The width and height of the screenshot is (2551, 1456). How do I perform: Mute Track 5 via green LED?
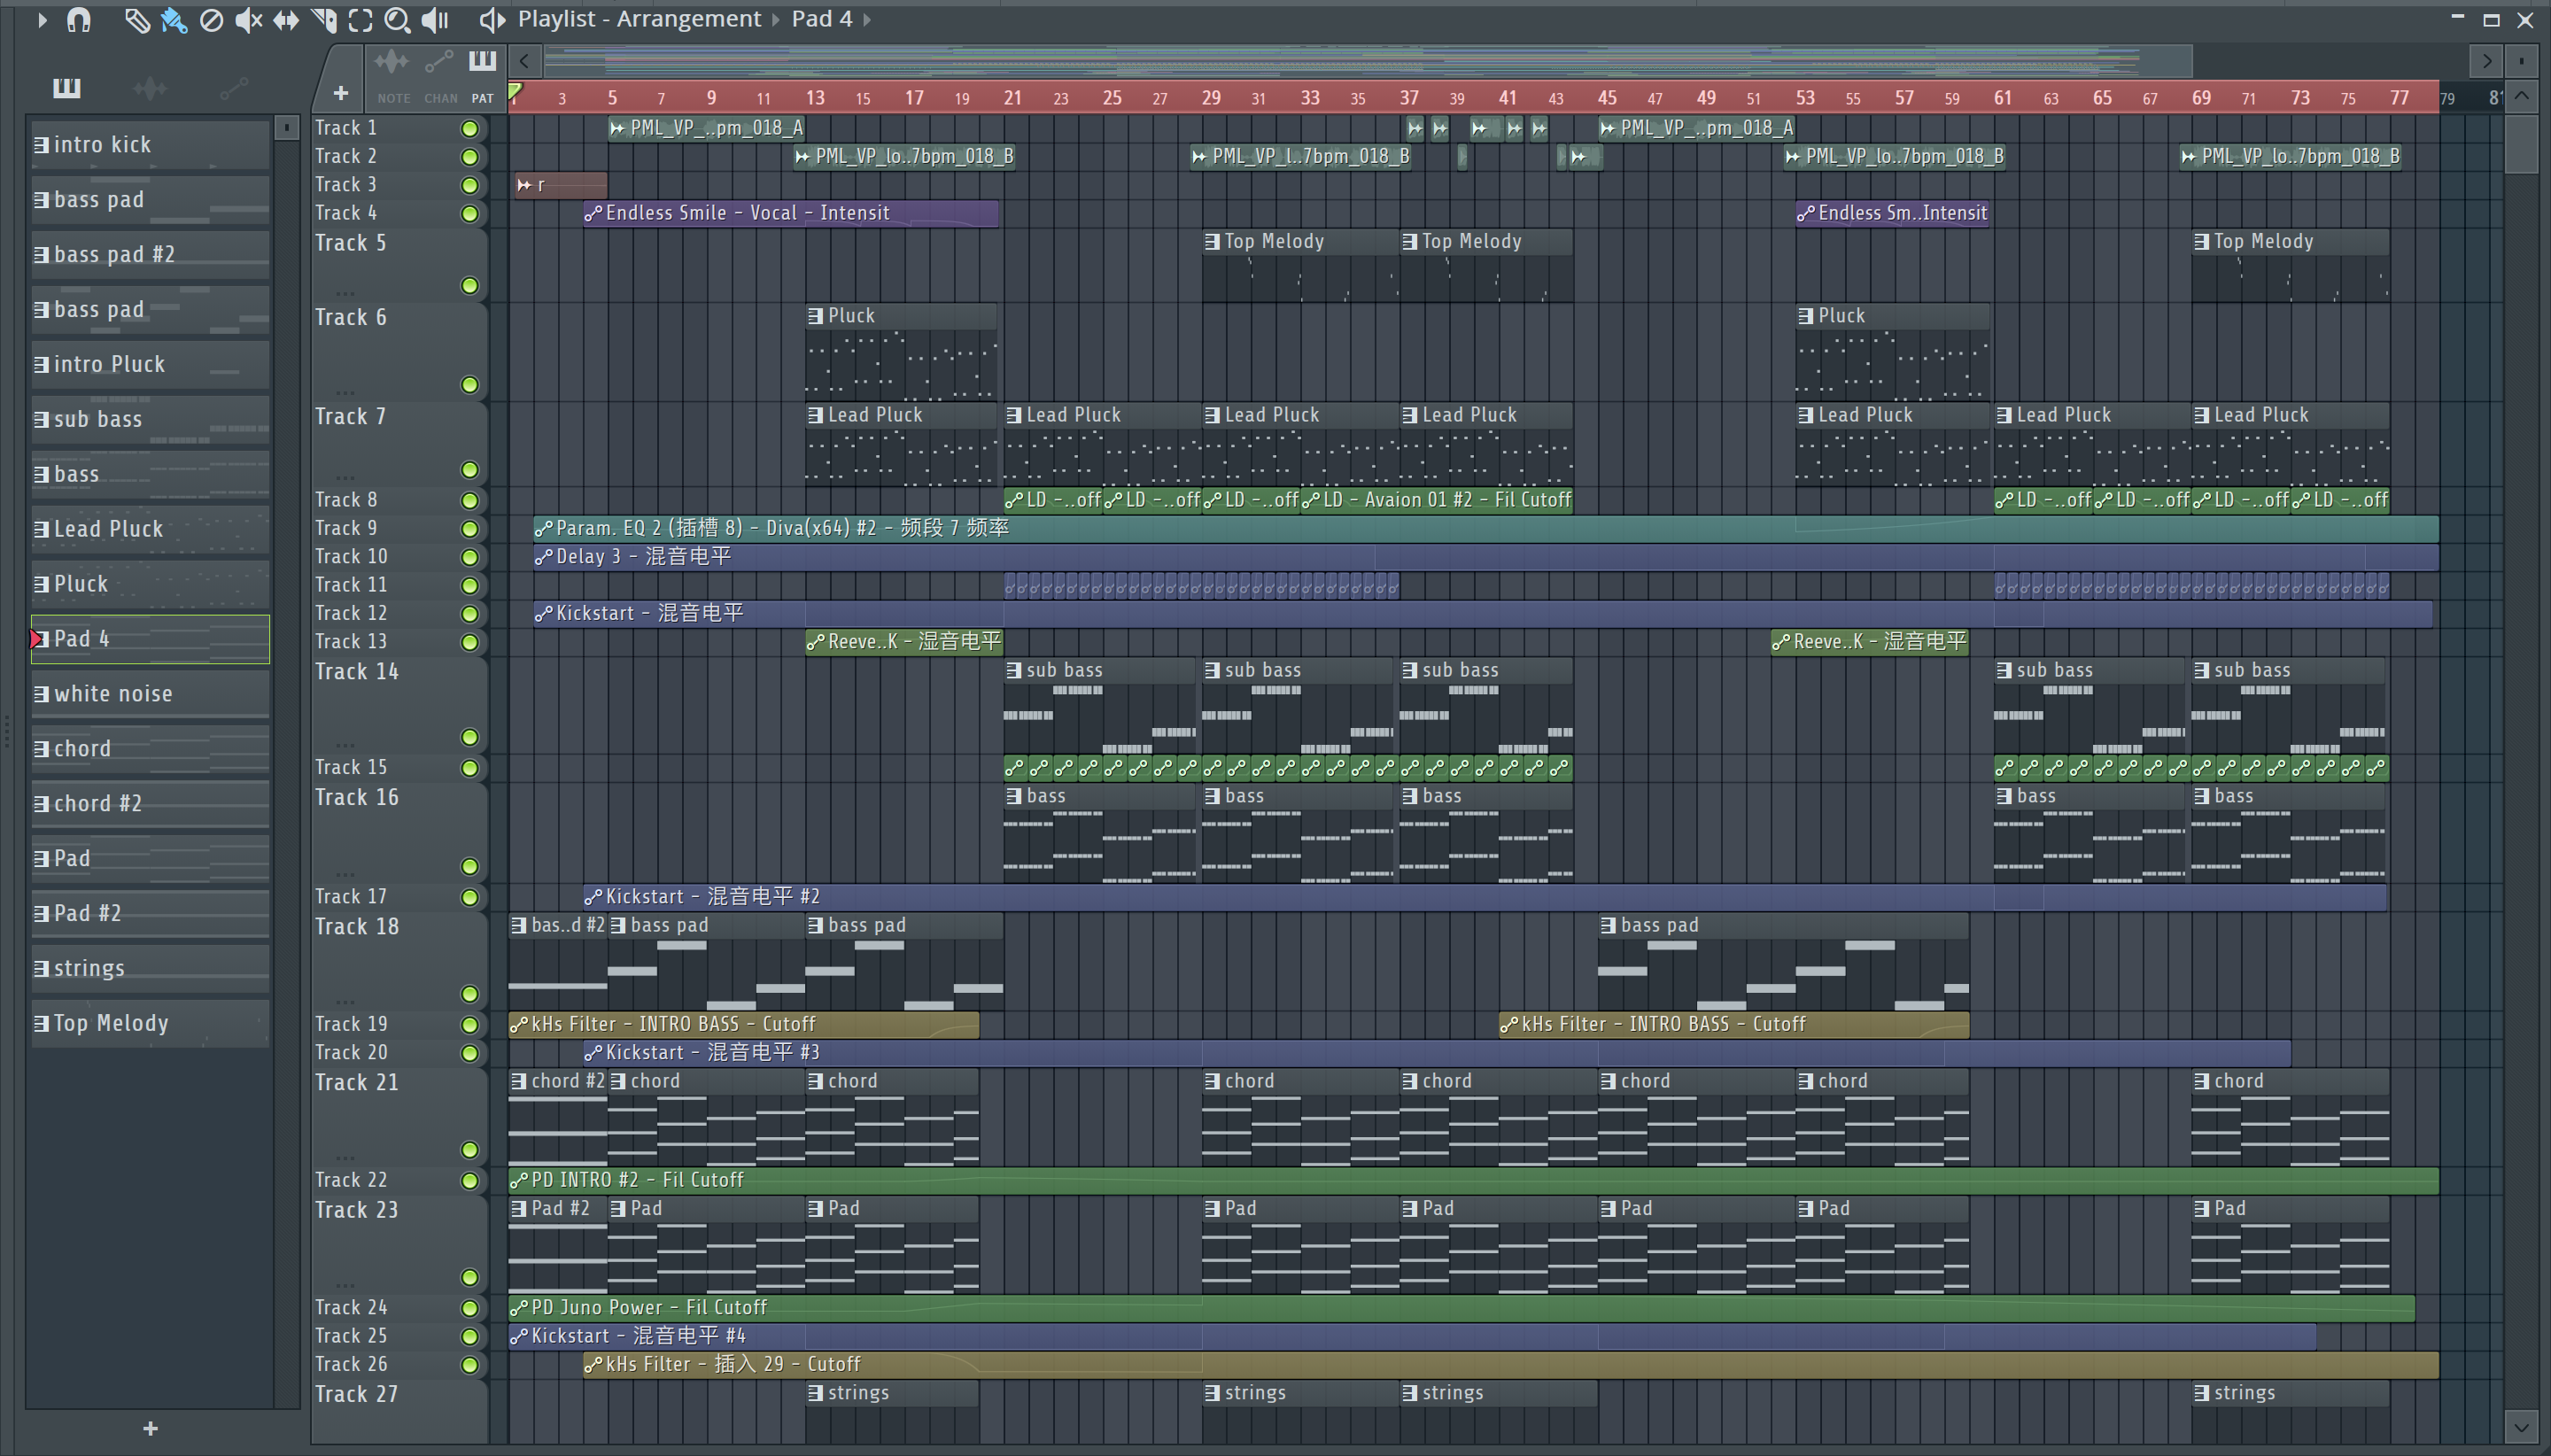[469, 286]
